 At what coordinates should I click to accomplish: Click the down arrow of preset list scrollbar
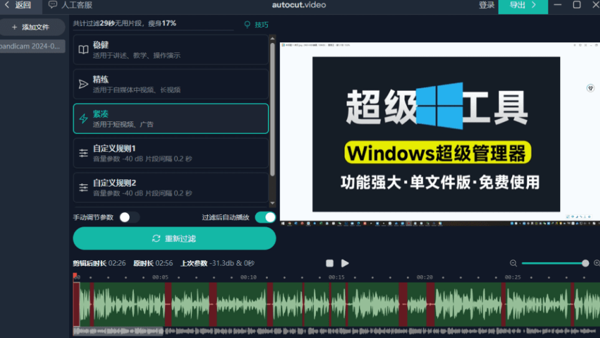click(x=272, y=204)
